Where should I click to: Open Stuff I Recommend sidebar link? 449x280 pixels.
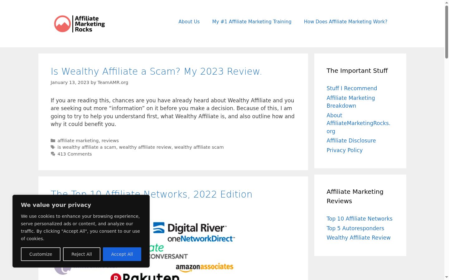tap(352, 88)
